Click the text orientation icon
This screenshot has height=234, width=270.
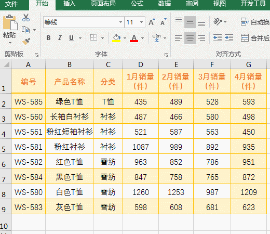(218, 22)
